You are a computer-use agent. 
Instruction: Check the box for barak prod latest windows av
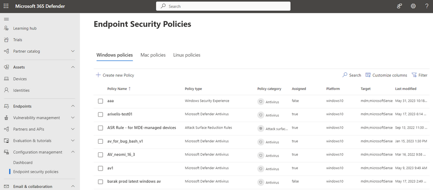click(101, 181)
